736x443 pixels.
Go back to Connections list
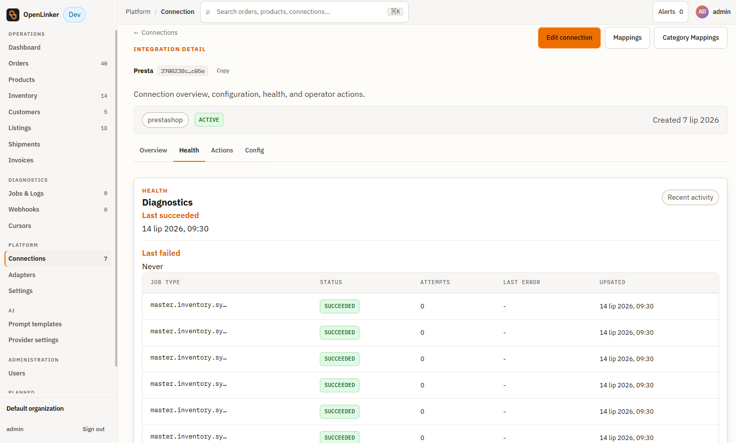pos(155,33)
